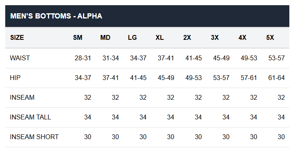Viewport: 299px width, 154px height.
Task: Click the waist value 28-31
Action: click(83, 58)
